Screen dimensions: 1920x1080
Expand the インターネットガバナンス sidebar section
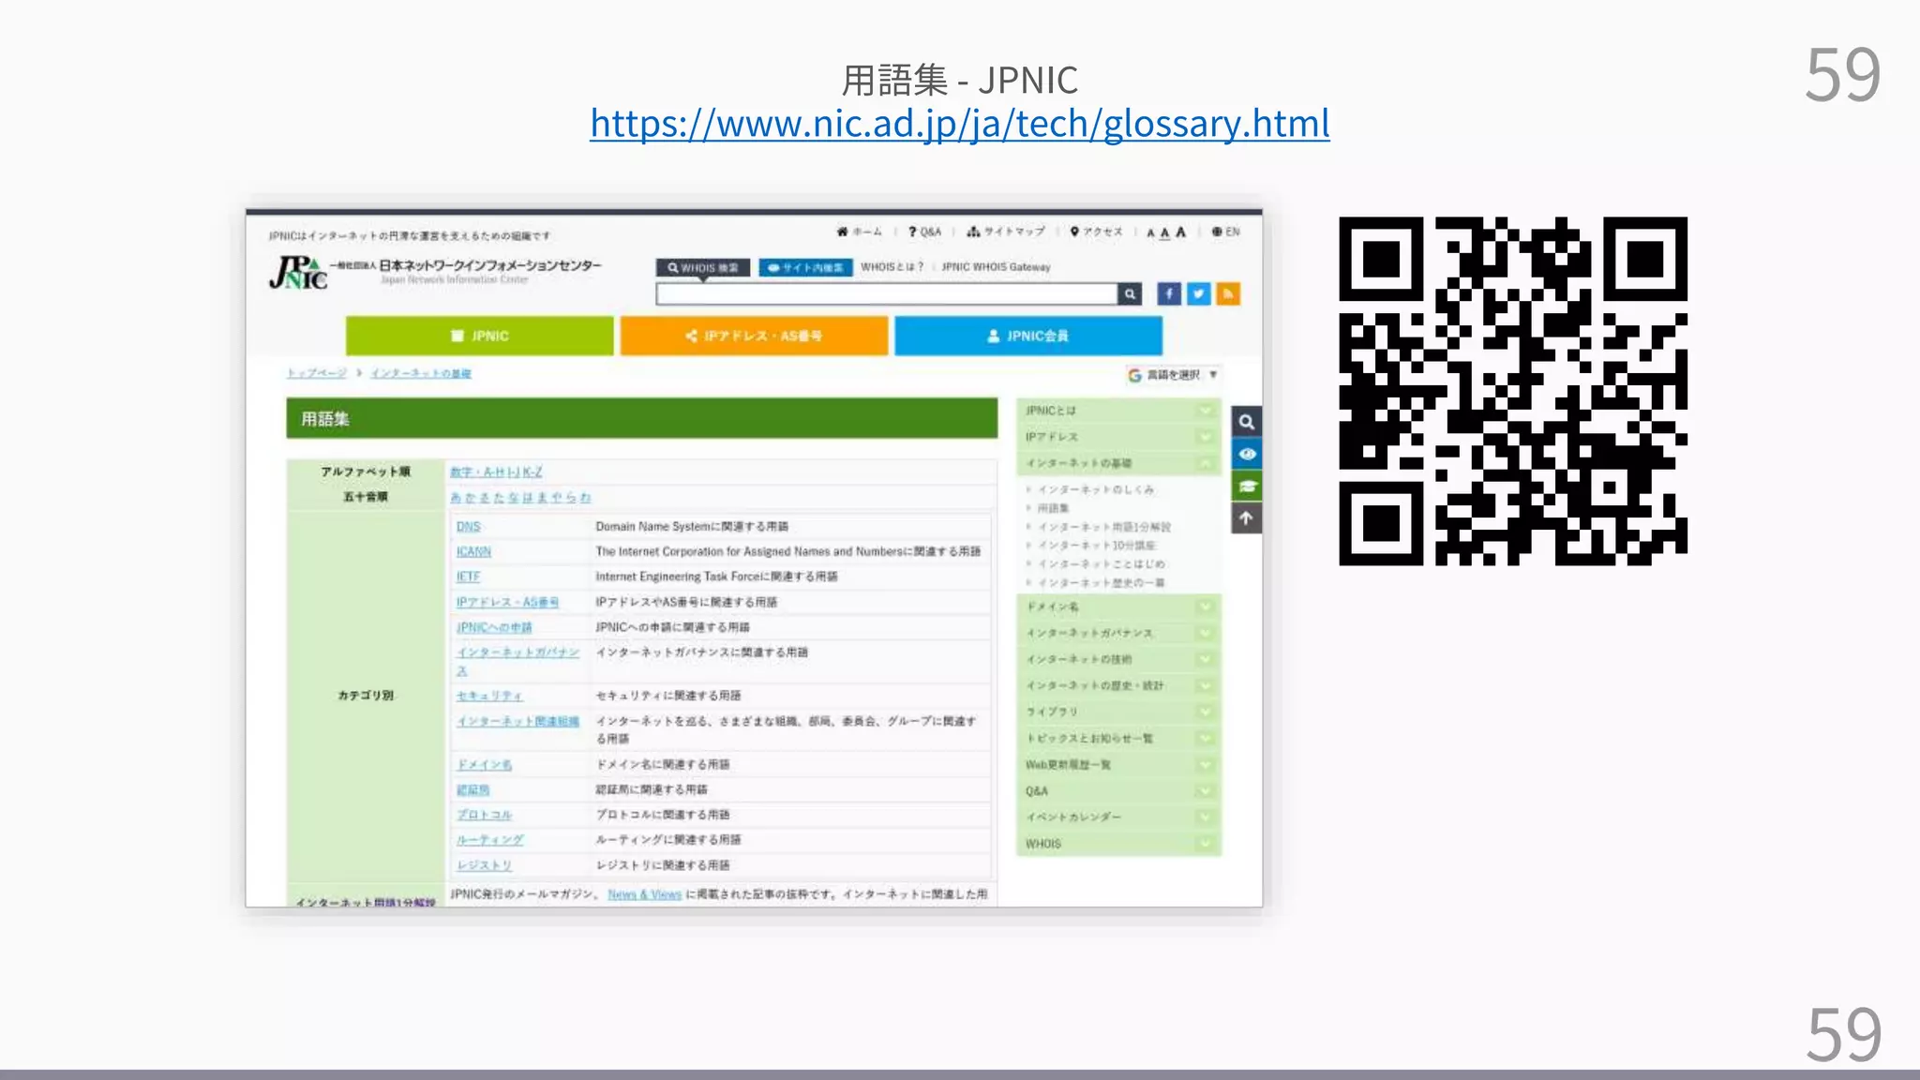click(x=1118, y=633)
